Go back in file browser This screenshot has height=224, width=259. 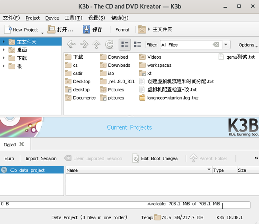pos(71,45)
